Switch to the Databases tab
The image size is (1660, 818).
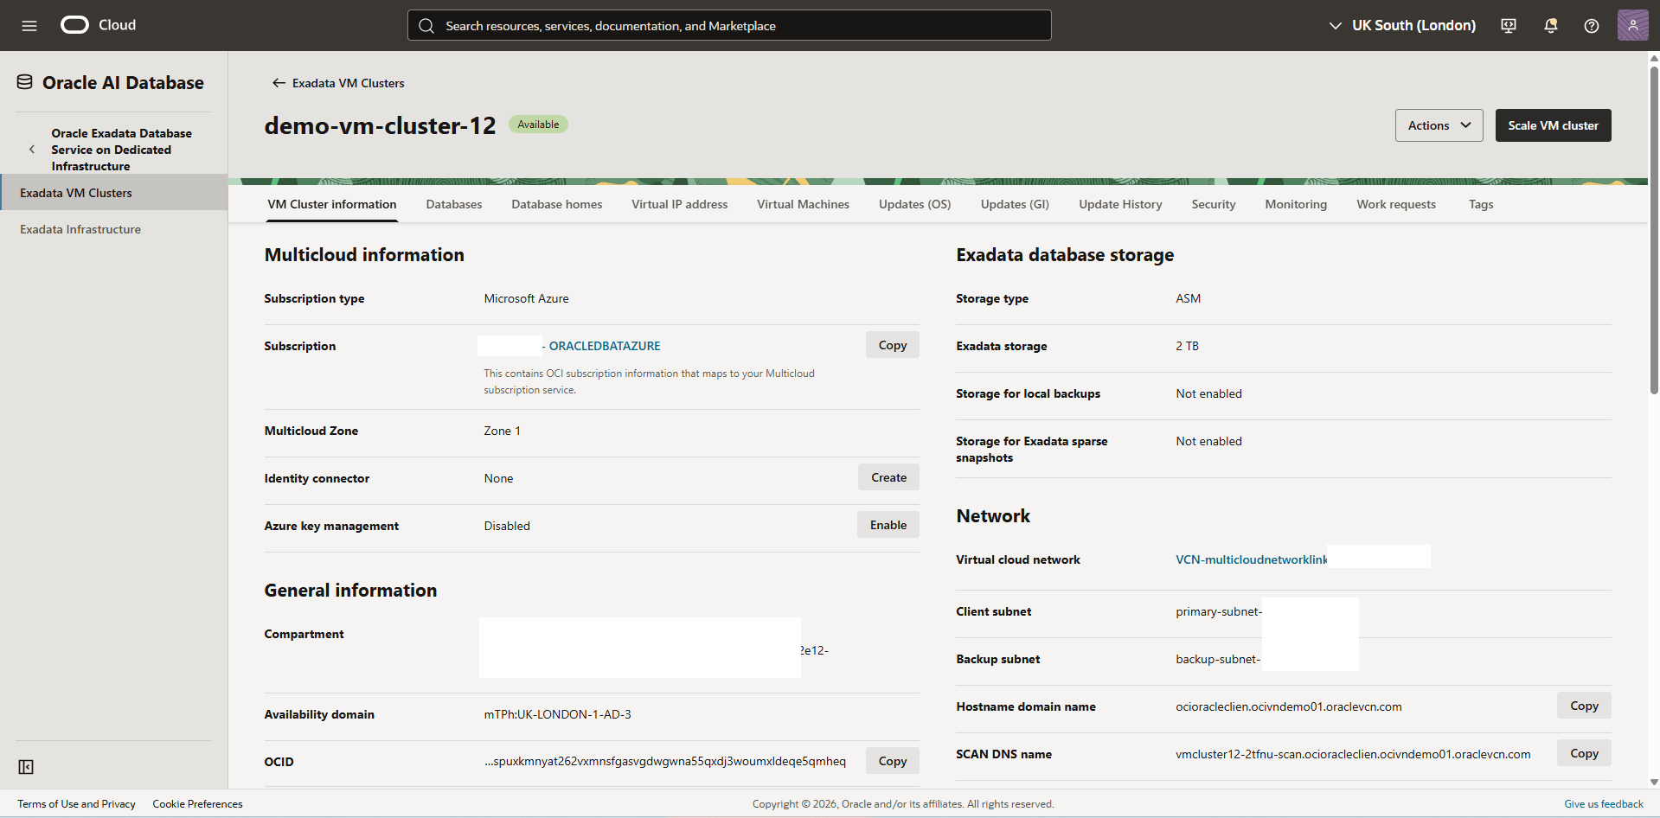pyautogui.click(x=453, y=204)
